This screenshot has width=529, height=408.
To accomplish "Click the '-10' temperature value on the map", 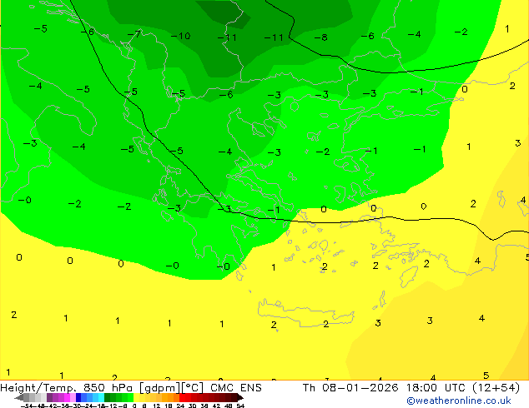I will [x=180, y=36].
